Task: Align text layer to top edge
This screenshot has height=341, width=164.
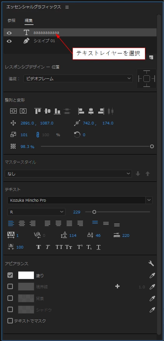Action: click(38, 111)
